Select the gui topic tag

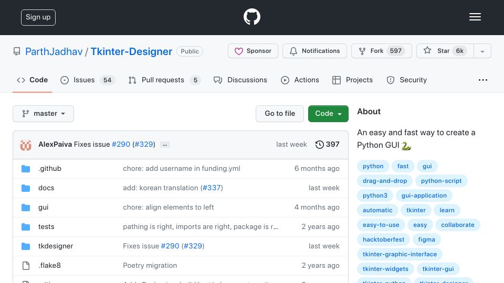pos(427,166)
